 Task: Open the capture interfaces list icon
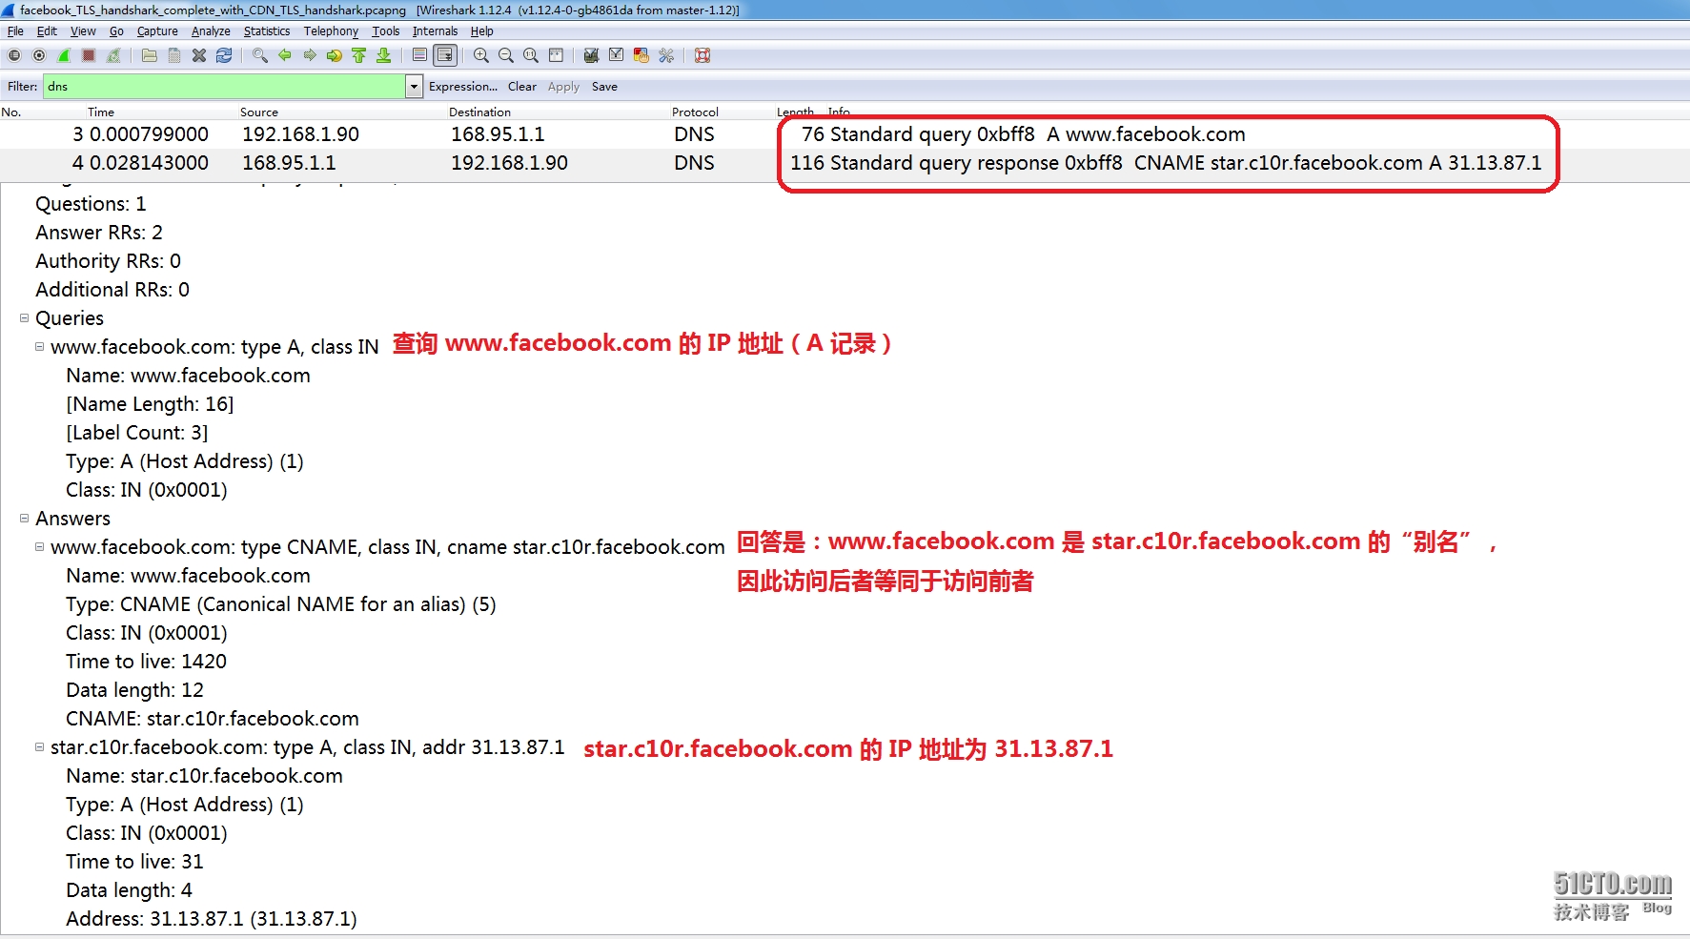tap(14, 55)
